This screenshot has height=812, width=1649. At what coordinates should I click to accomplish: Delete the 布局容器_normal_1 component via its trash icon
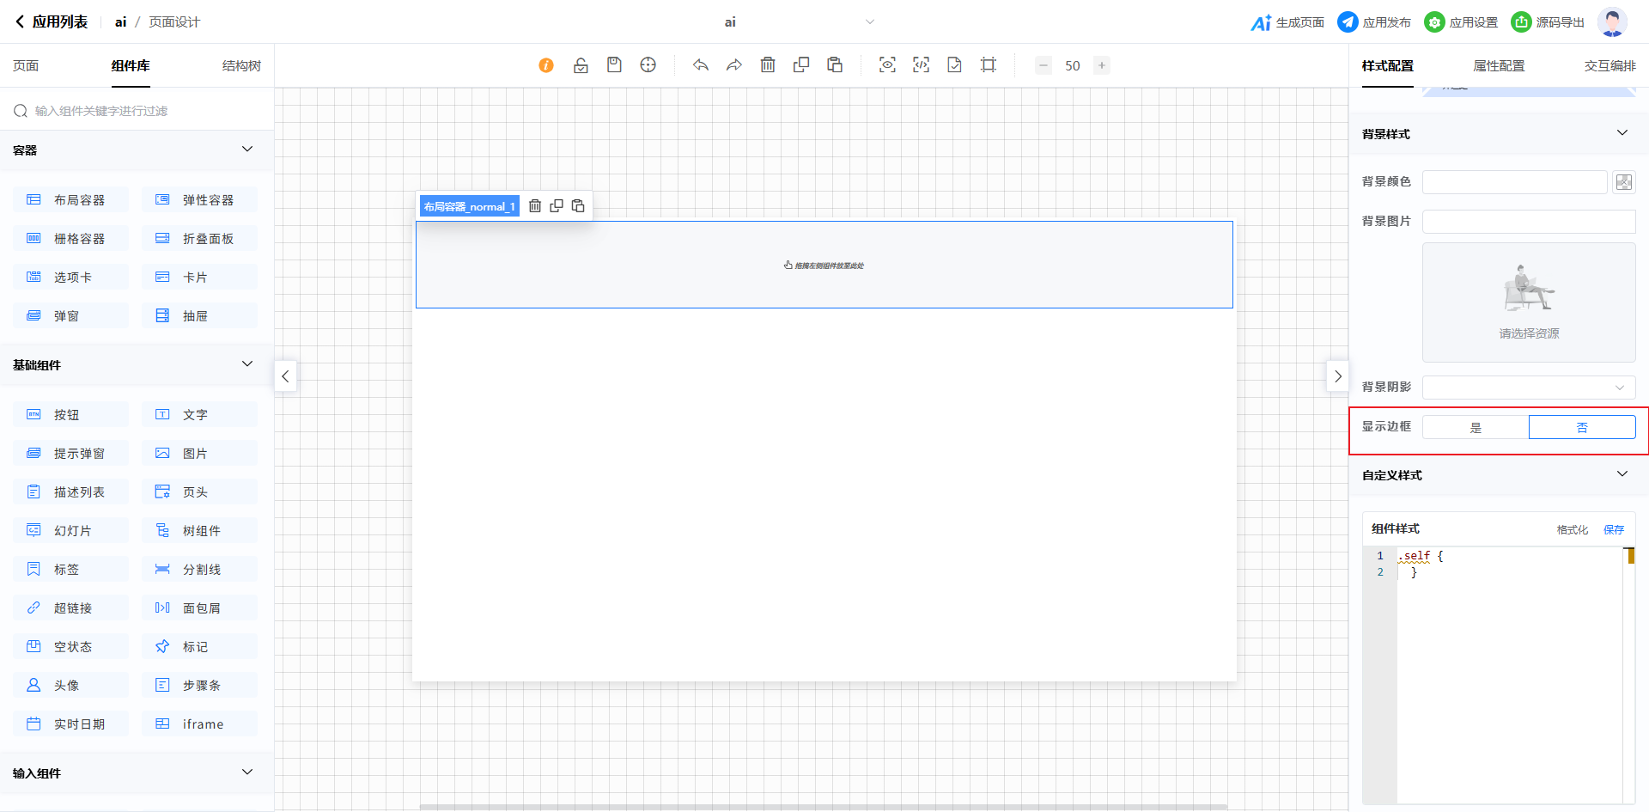pyautogui.click(x=535, y=206)
